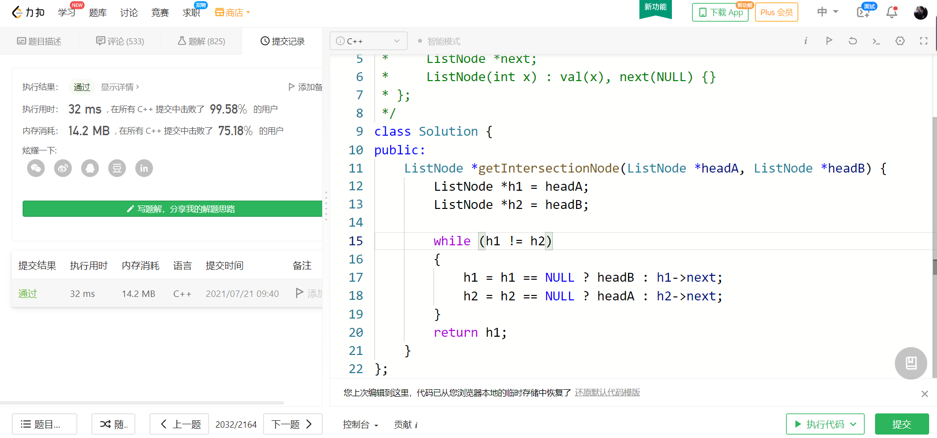Share result to QQ icon
Image resolution: width=937 pixels, height=438 pixels.
[90, 168]
